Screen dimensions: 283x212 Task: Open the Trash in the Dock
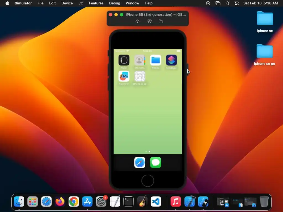(x=264, y=201)
